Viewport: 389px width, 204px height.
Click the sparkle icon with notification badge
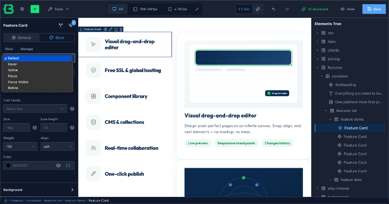pyautogui.click(x=71, y=25)
